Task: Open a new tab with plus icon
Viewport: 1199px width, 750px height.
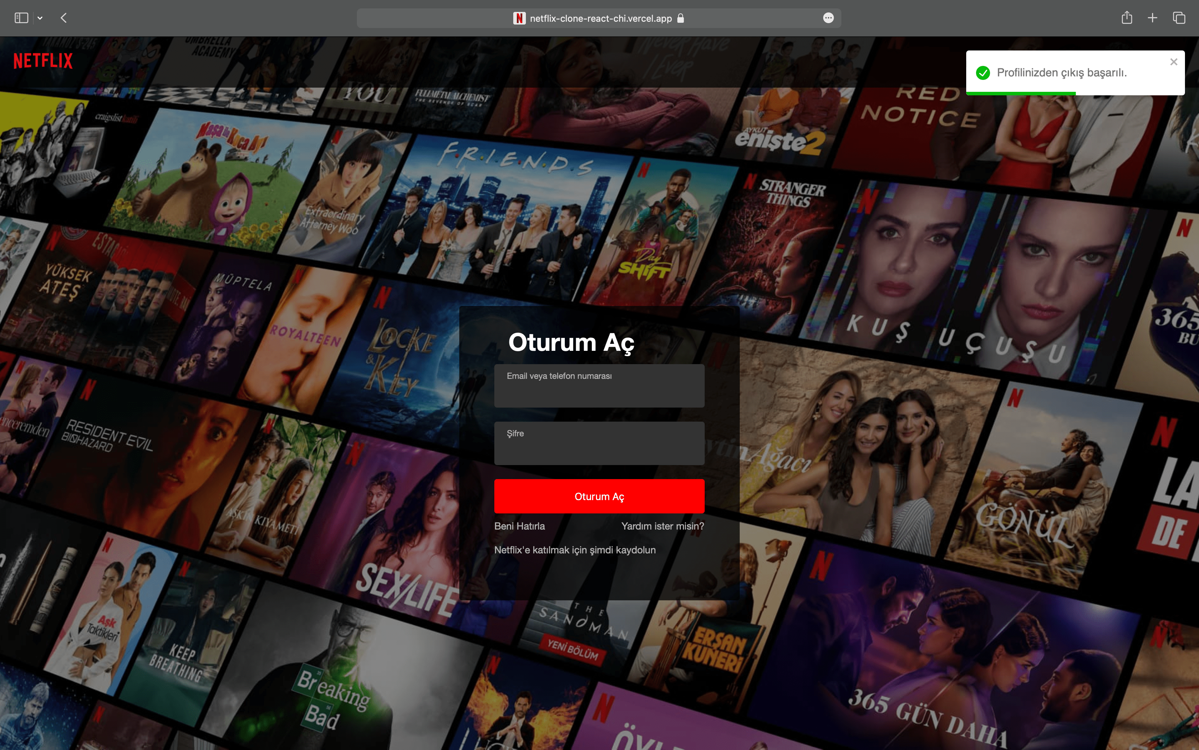Action: tap(1152, 18)
